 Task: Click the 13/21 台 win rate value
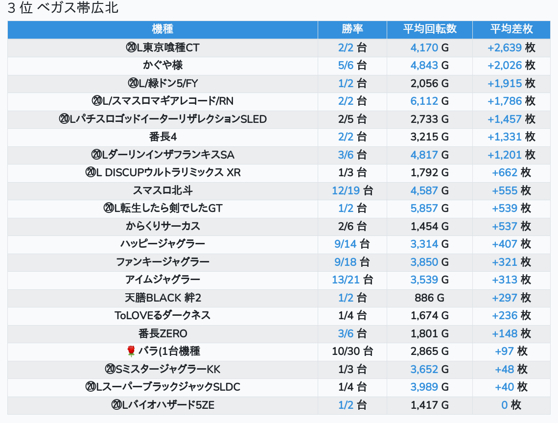click(x=352, y=280)
